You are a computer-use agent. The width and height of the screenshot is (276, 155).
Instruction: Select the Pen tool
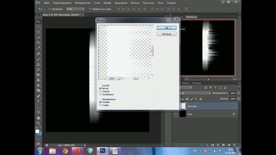(38, 96)
